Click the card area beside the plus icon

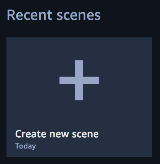point(125,80)
